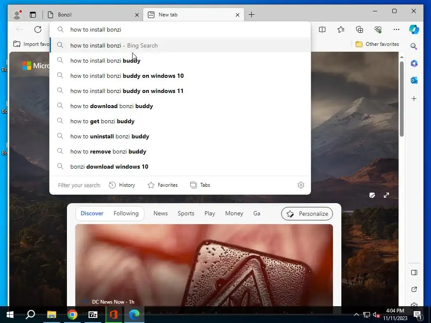Open the Sports feed category
The image size is (431, 323).
[186, 213]
